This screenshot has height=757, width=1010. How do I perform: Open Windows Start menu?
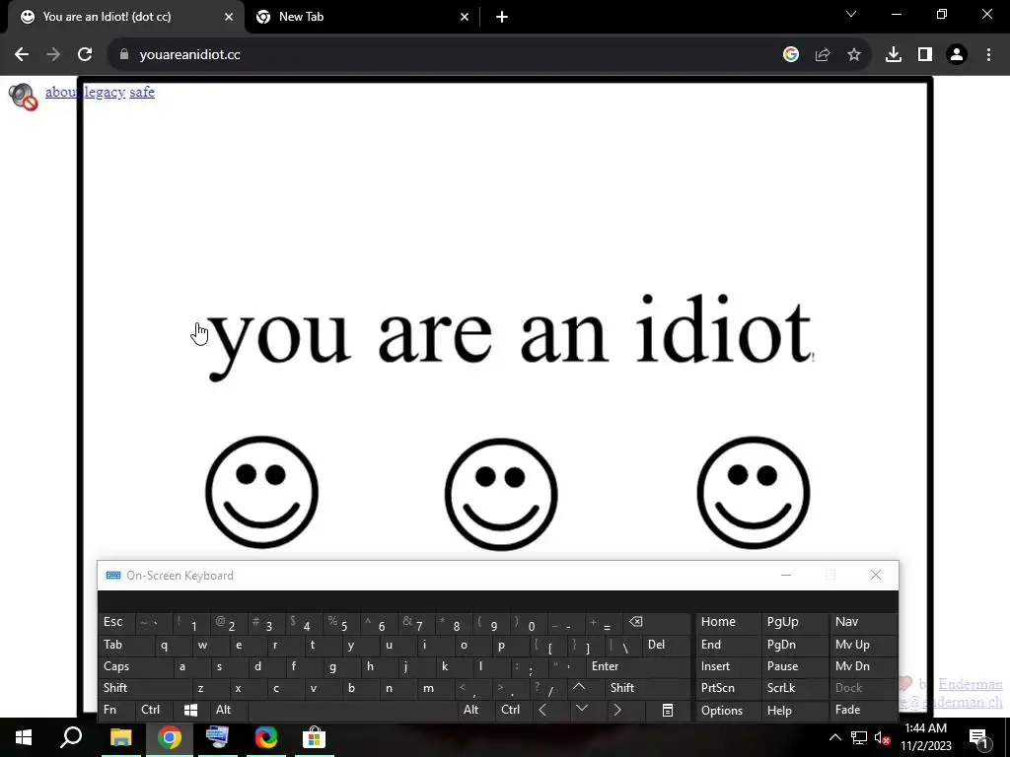(24, 737)
